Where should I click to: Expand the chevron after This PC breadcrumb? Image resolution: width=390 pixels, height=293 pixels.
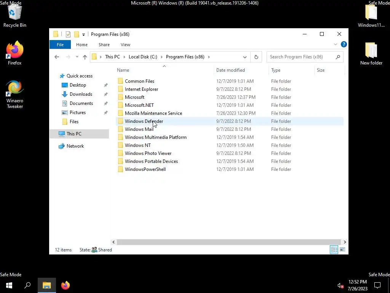pyautogui.click(x=124, y=57)
